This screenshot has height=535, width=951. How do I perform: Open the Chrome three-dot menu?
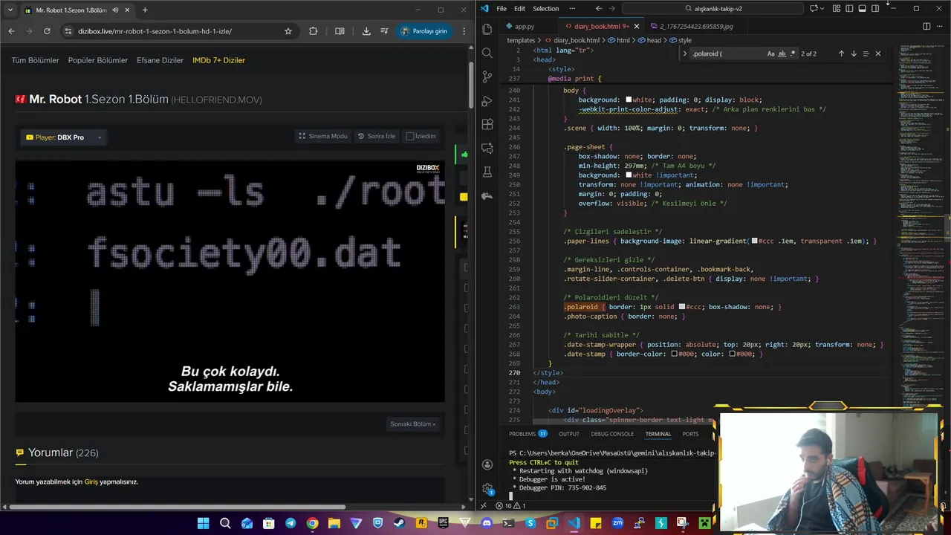coord(464,31)
